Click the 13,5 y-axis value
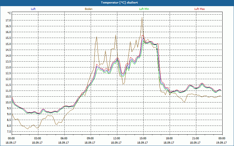234x146 pixels. 8,62
